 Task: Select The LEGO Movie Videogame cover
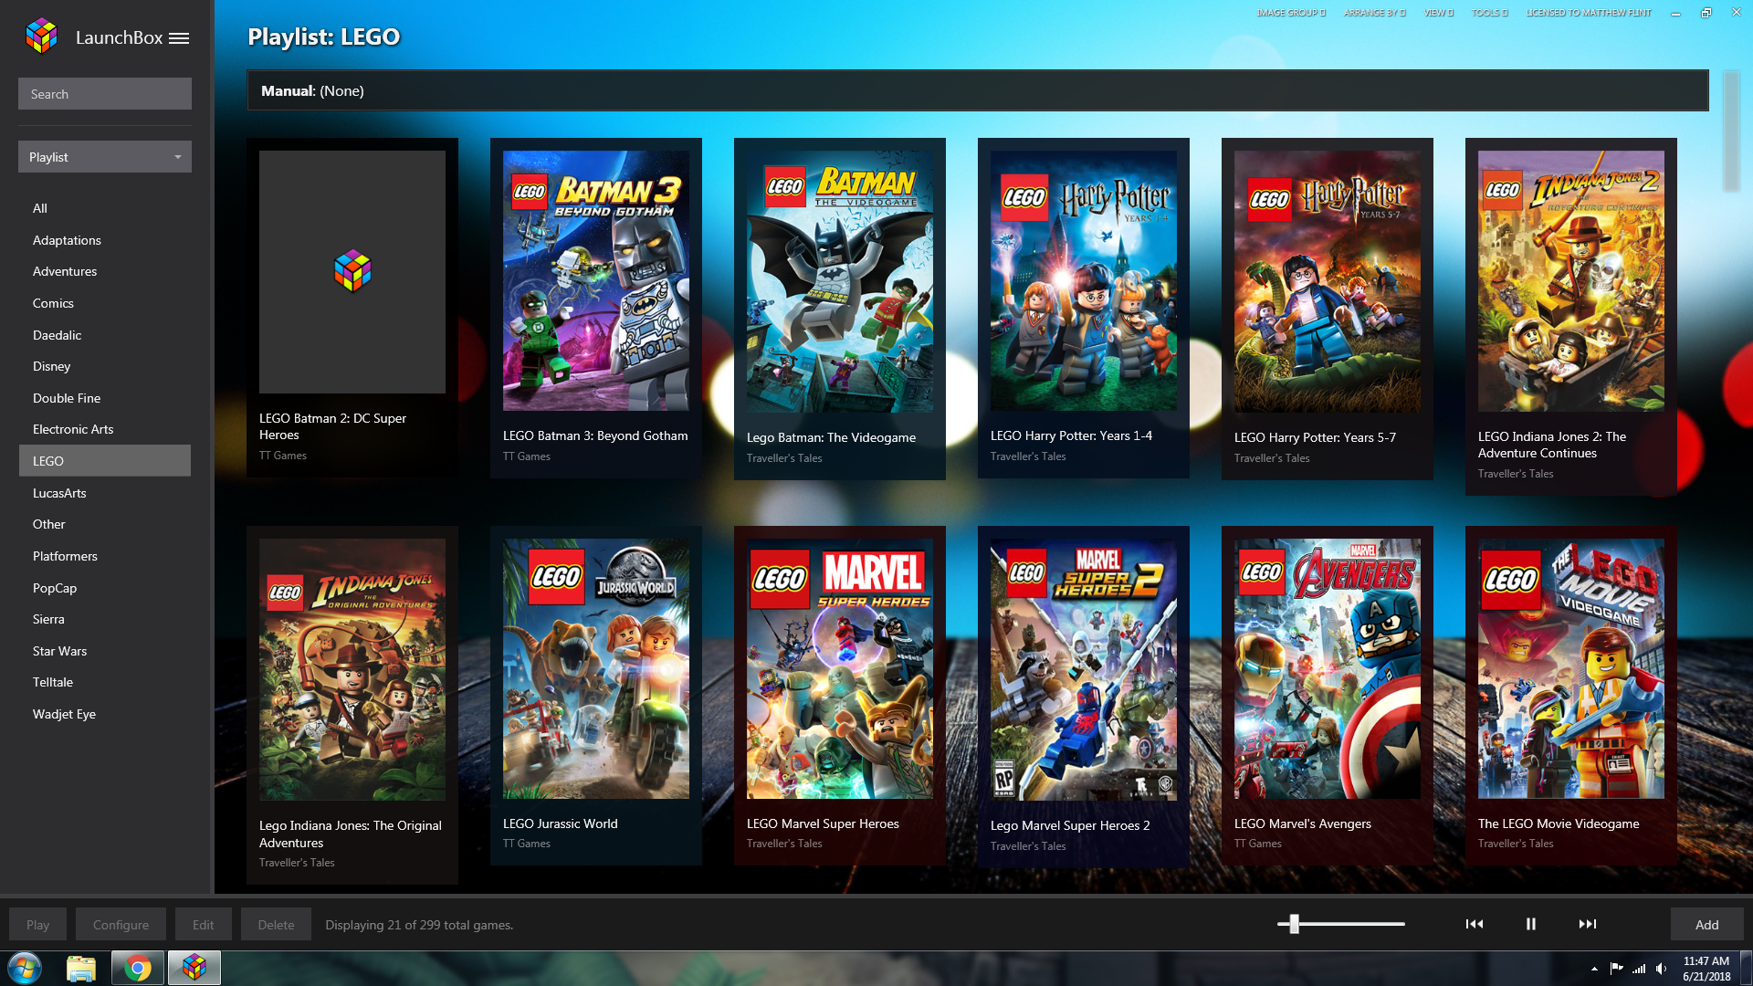[1571, 668]
